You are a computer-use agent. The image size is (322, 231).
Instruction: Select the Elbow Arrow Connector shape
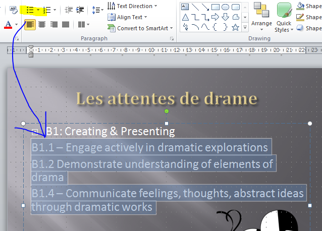click(x=205, y=17)
